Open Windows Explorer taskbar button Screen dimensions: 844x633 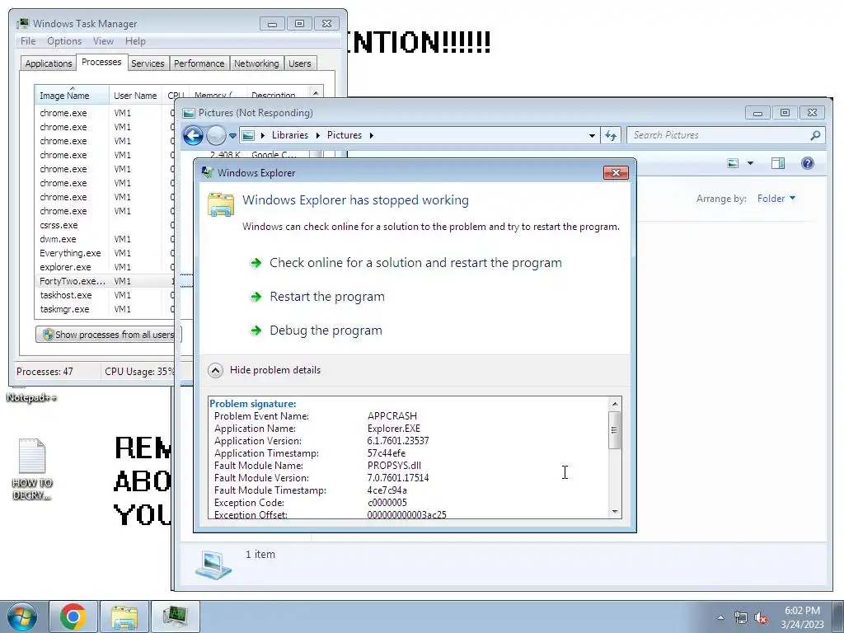(124, 616)
